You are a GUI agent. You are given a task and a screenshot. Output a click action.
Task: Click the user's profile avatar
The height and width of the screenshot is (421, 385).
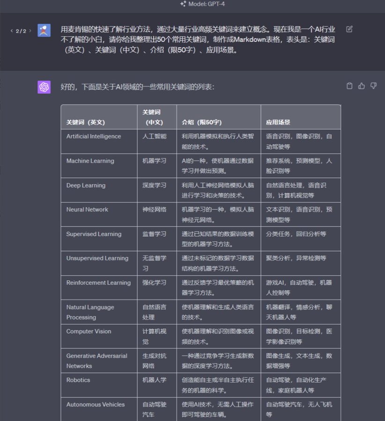pos(44,31)
